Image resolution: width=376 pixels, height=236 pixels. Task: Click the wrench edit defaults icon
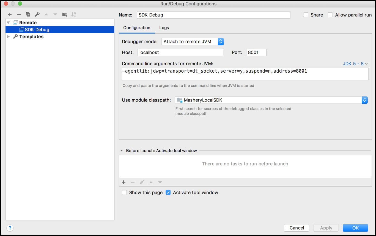coord(37,14)
